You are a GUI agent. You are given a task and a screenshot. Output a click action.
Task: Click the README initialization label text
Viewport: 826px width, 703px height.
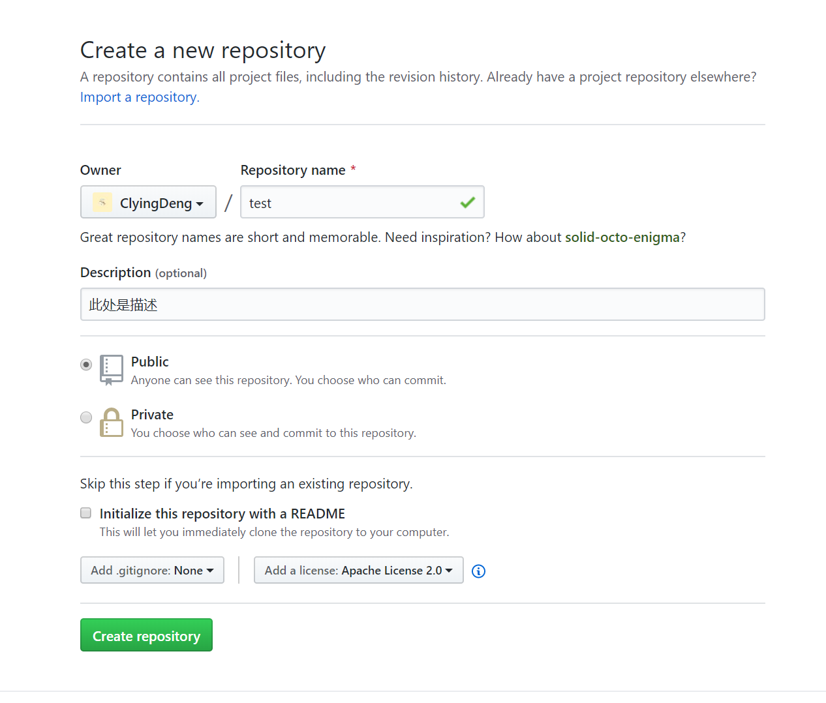click(222, 514)
